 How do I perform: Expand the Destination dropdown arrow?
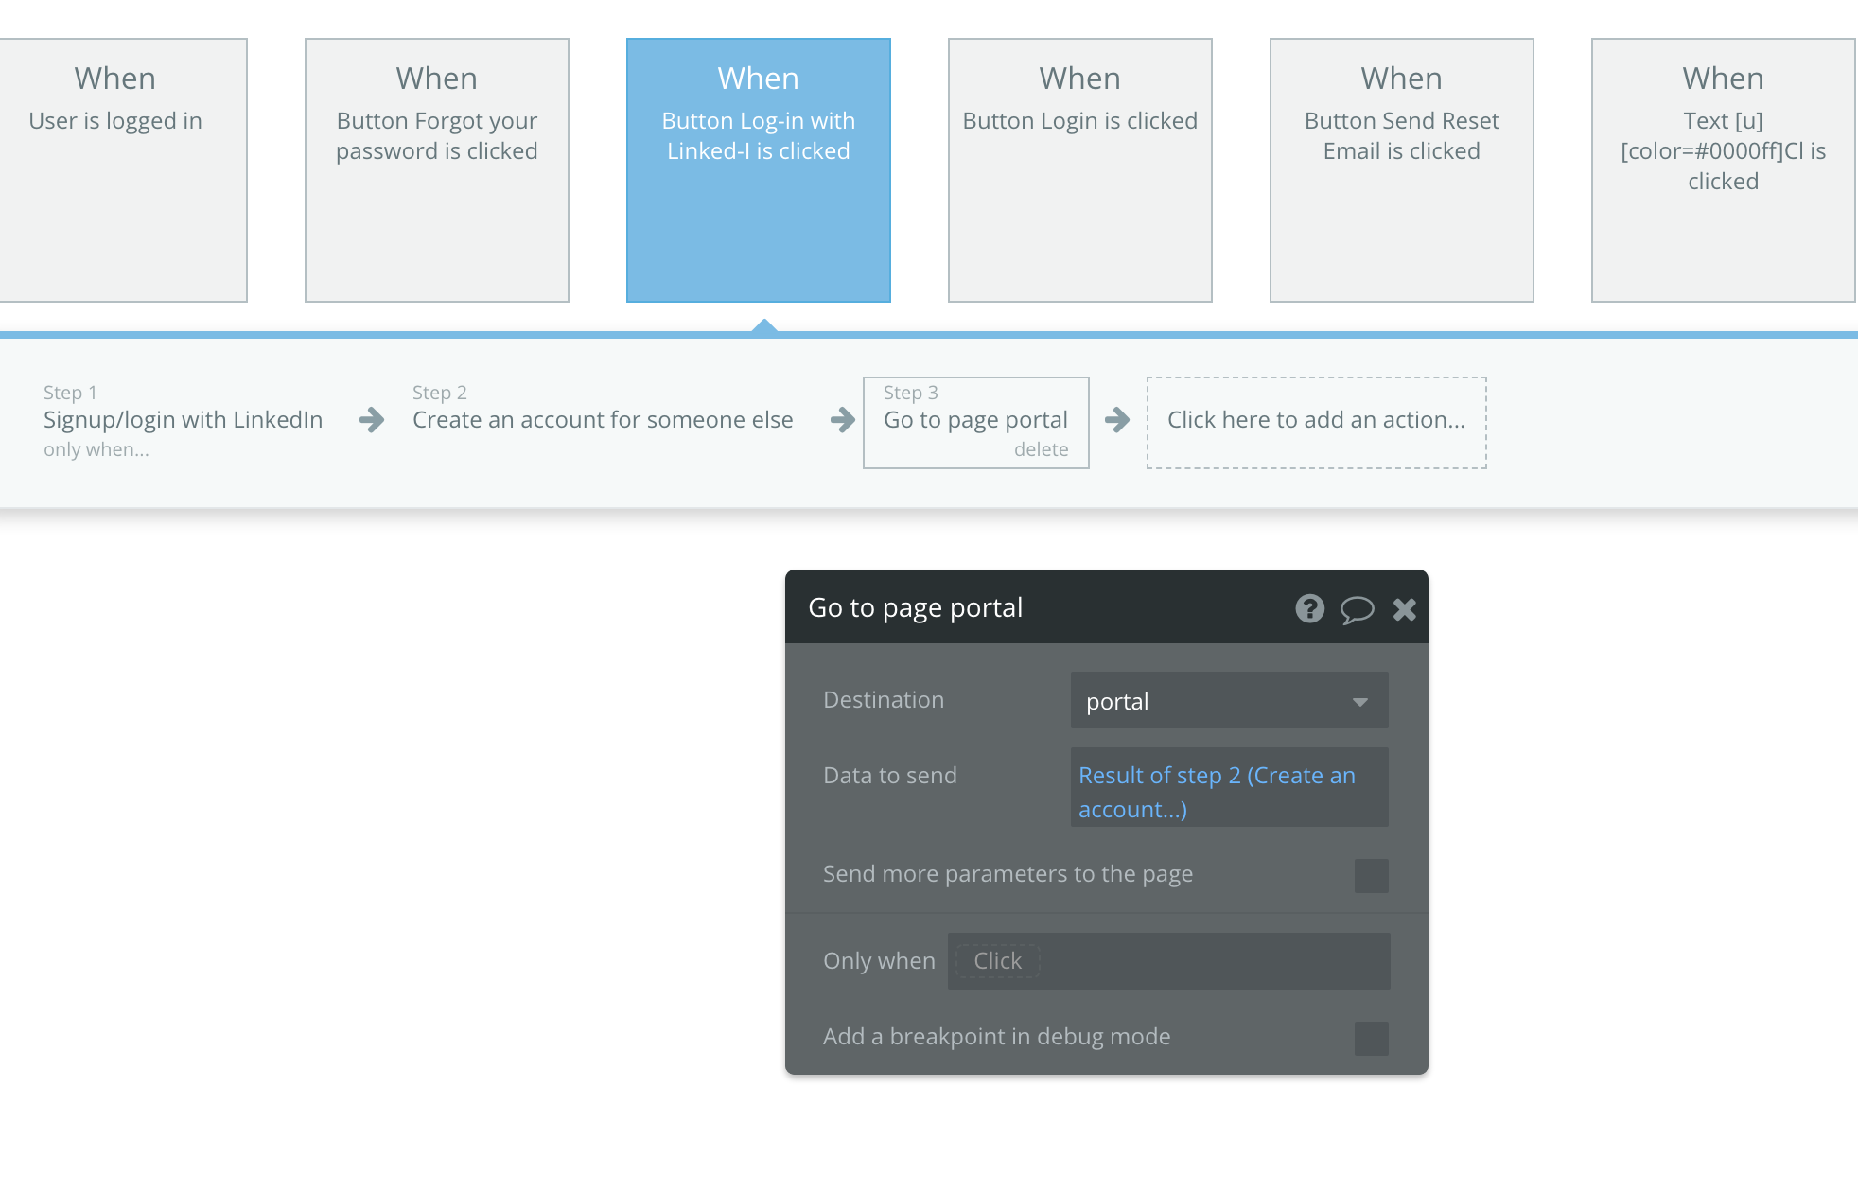coord(1360,702)
